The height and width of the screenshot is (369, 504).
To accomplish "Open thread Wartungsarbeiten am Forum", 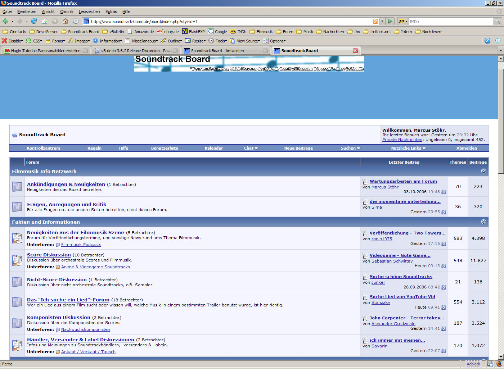I will (x=403, y=181).
